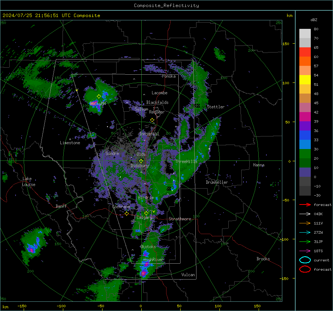Click the green 31JP arrow legend icon
The image size is (333, 311).
pyautogui.click(x=305, y=241)
